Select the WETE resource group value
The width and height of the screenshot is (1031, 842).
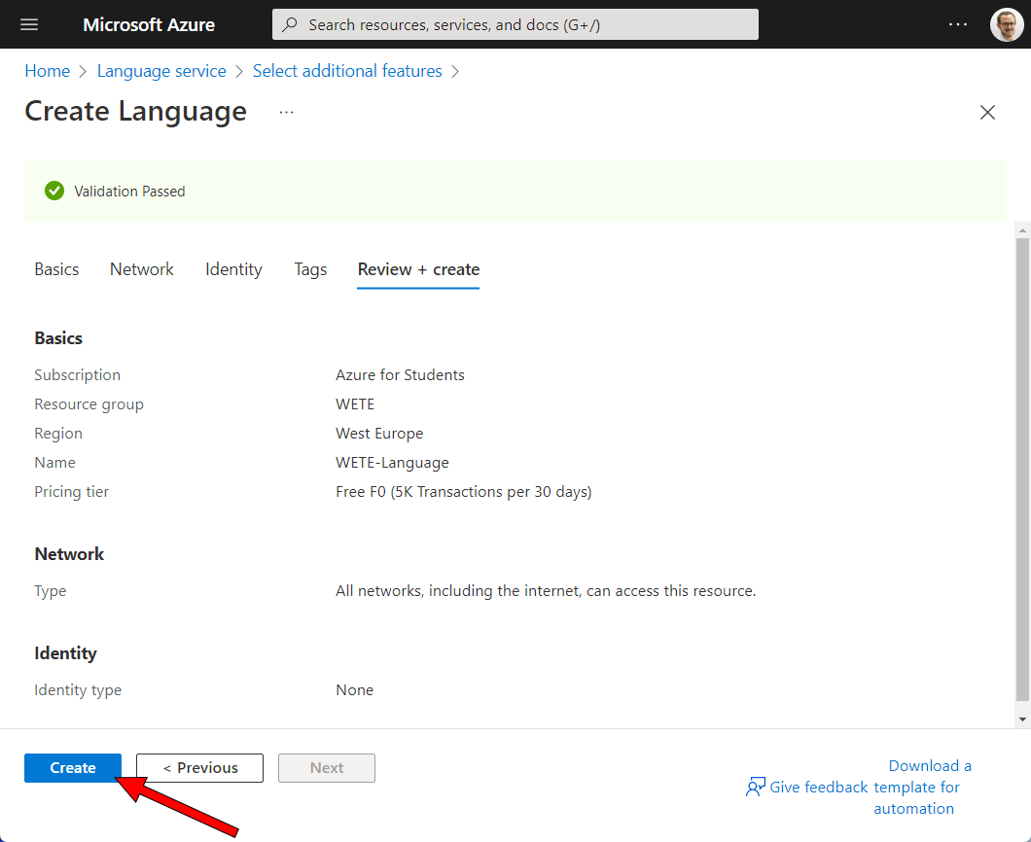tap(355, 404)
